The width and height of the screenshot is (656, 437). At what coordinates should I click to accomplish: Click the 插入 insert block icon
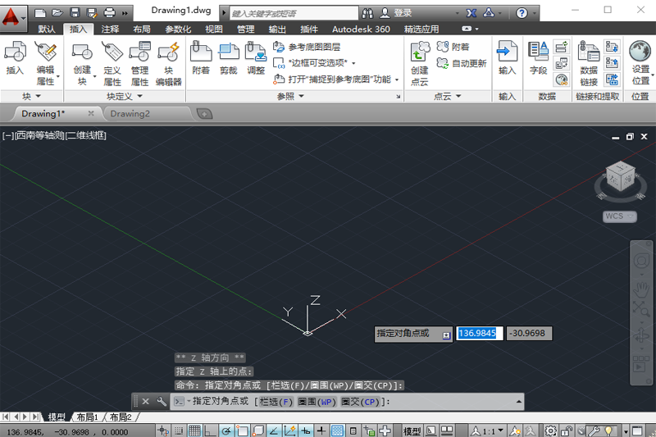click(x=15, y=57)
